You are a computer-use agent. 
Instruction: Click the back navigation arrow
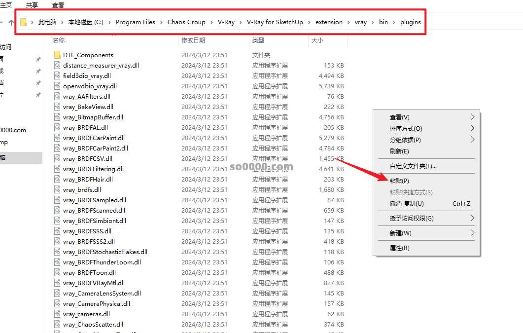coord(1,22)
